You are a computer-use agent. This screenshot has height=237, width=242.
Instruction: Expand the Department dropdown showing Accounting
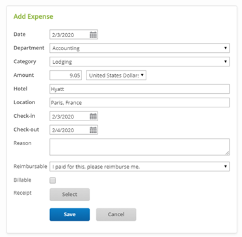click(x=139, y=48)
